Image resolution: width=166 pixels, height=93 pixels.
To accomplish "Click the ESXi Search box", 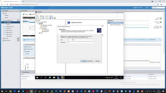I will [158, 8].
